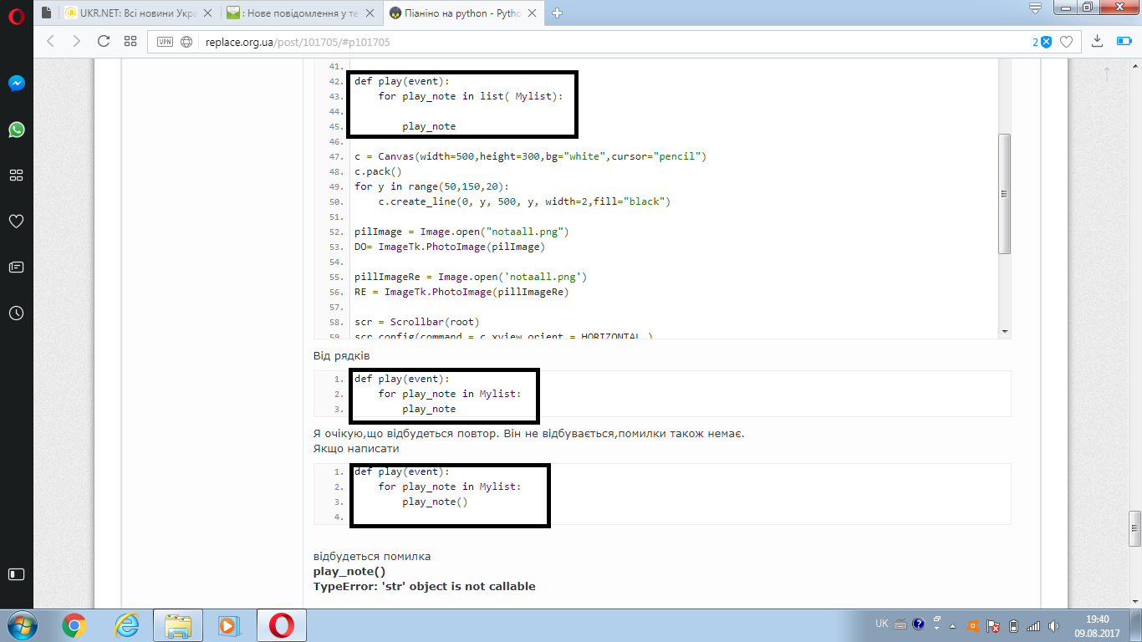
Task: Click the scroll-to-top arrow on the page
Action: coord(1107,74)
